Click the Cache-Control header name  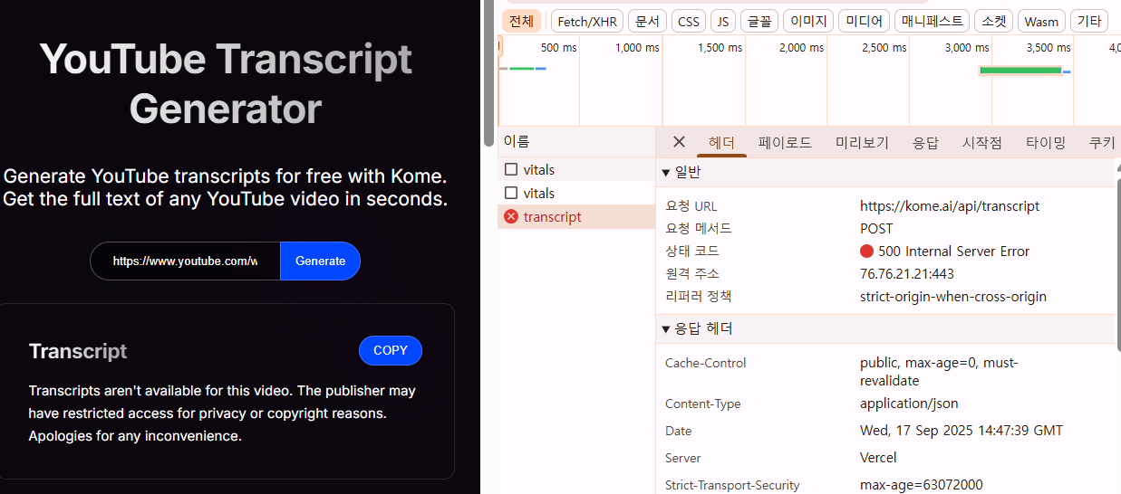(706, 363)
